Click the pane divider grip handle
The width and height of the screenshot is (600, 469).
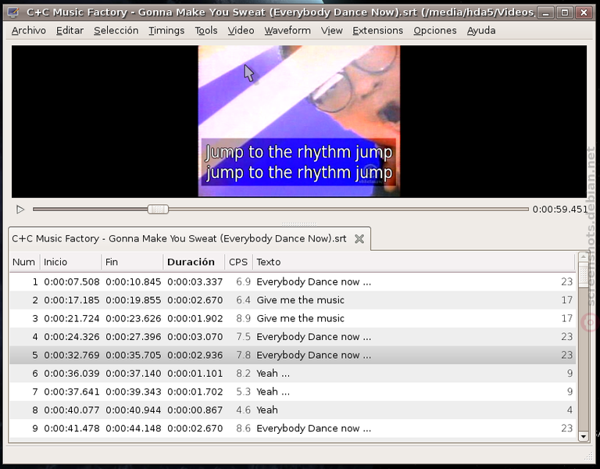point(299,224)
